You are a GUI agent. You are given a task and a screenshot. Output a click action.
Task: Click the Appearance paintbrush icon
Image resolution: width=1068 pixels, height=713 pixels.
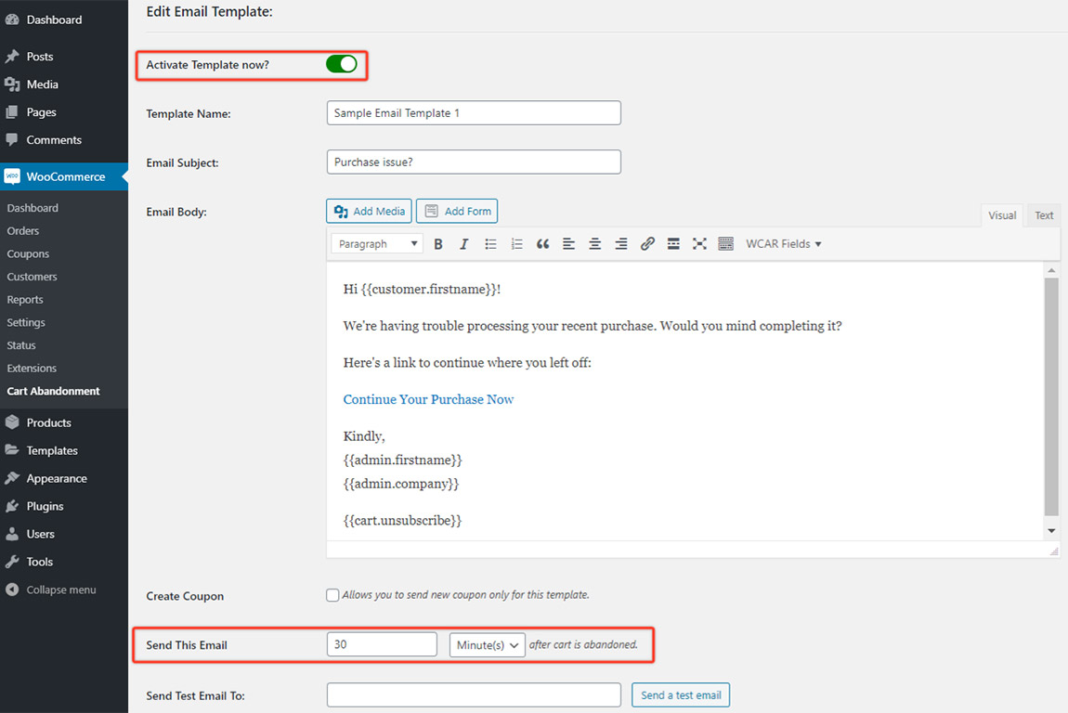12,478
